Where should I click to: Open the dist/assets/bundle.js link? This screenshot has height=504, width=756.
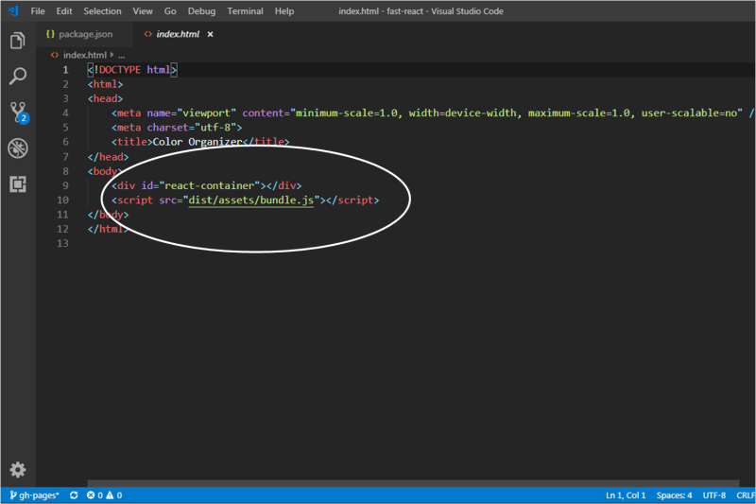(250, 200)
